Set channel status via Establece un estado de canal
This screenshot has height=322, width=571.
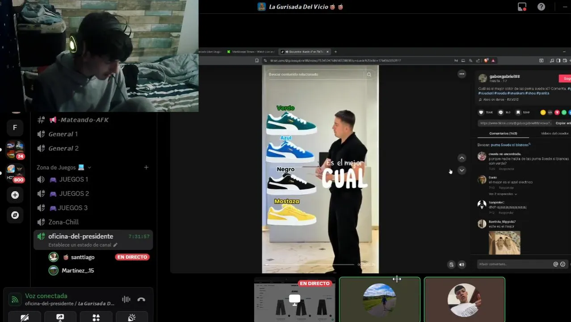click(x=83, y=245)
